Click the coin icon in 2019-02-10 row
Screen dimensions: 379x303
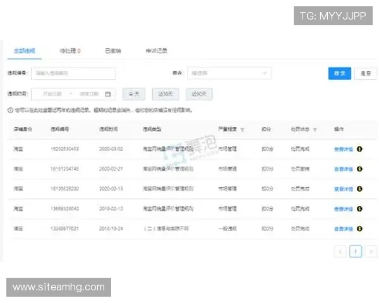[359, 208]
